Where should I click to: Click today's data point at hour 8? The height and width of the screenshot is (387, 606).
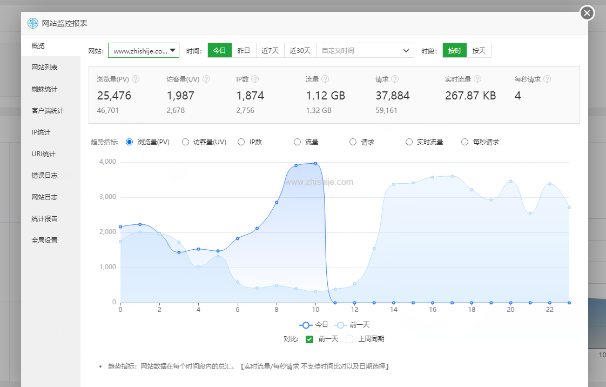click(x=277, y=203)
